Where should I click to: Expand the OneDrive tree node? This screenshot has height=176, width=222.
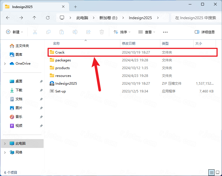[x=5, y=64]
